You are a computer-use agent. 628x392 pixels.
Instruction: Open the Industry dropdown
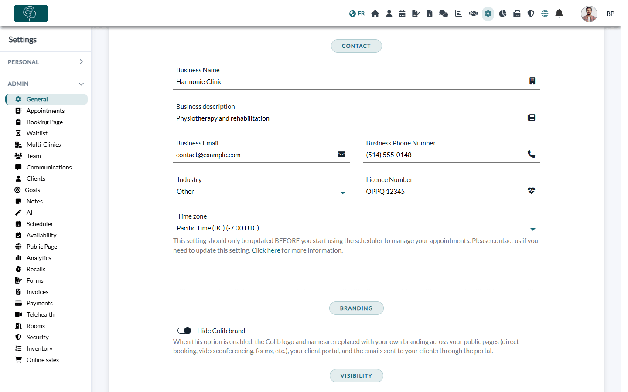(261, 192)
